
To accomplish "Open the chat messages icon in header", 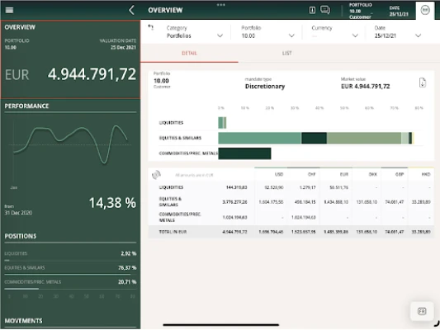I will [x=325, y=10].
